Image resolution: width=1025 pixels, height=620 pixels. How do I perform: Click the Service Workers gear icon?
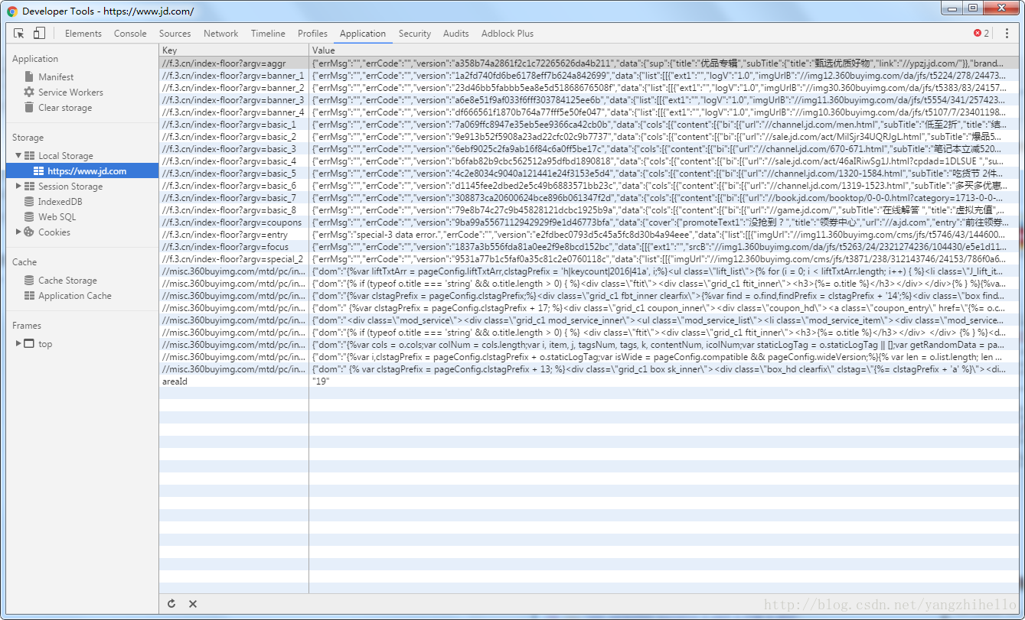[29, 93]
